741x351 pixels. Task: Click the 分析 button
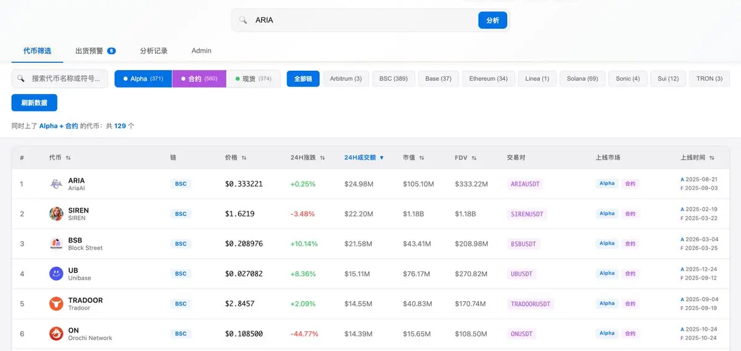pyautogui.click(x=493, y=20)
